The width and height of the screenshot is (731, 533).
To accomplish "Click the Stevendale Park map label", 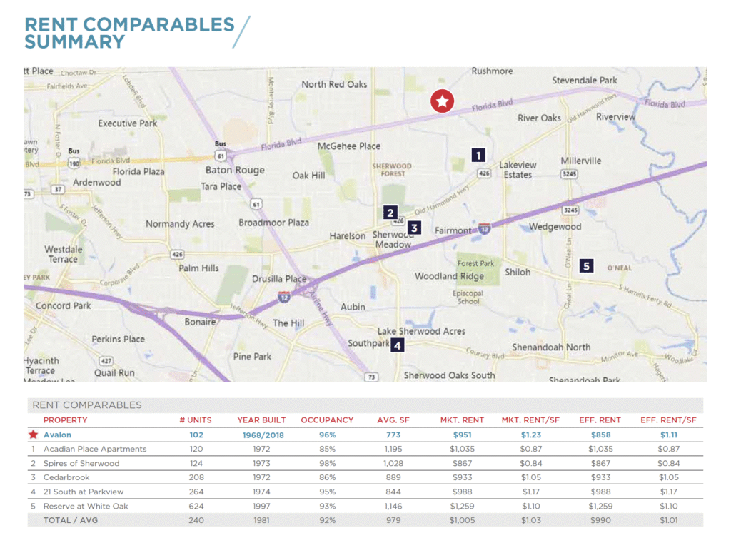I will tap(584, 80).
